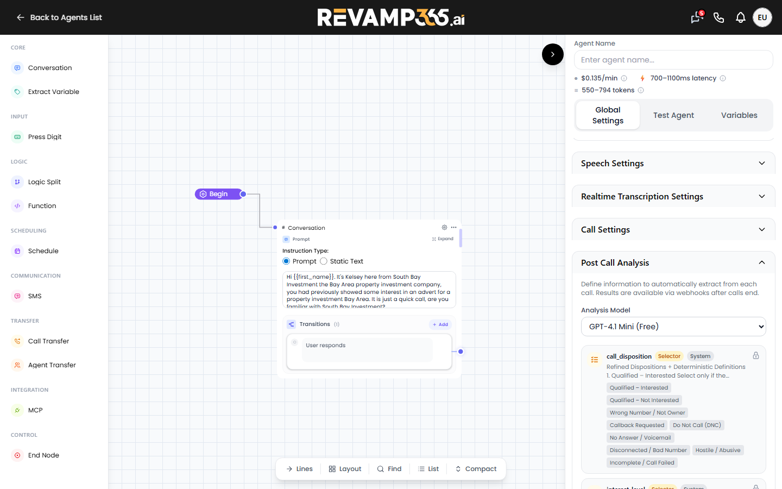Choose the Function node type
Screen dimensions: 782x489
pos(42,206)
